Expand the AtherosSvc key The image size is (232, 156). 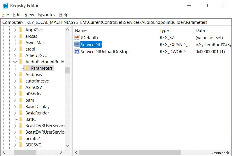tap(15, 55)
